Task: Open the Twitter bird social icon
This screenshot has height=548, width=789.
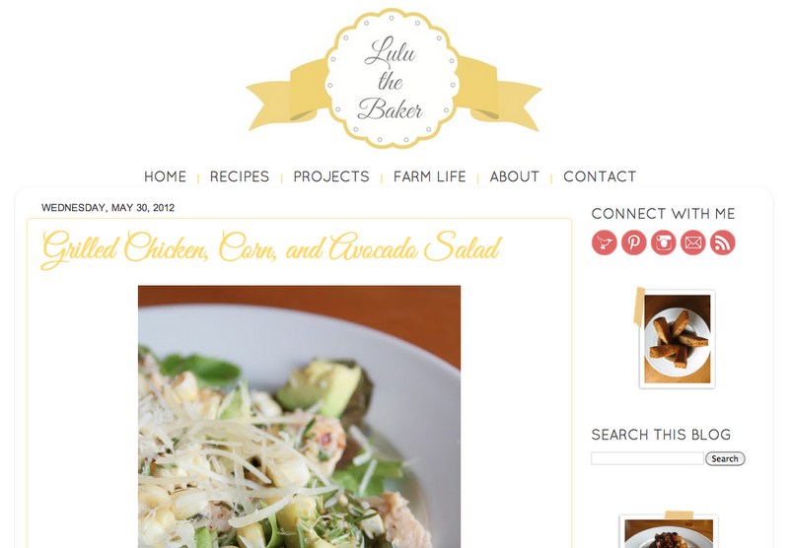Action: (x=604, y=242)
